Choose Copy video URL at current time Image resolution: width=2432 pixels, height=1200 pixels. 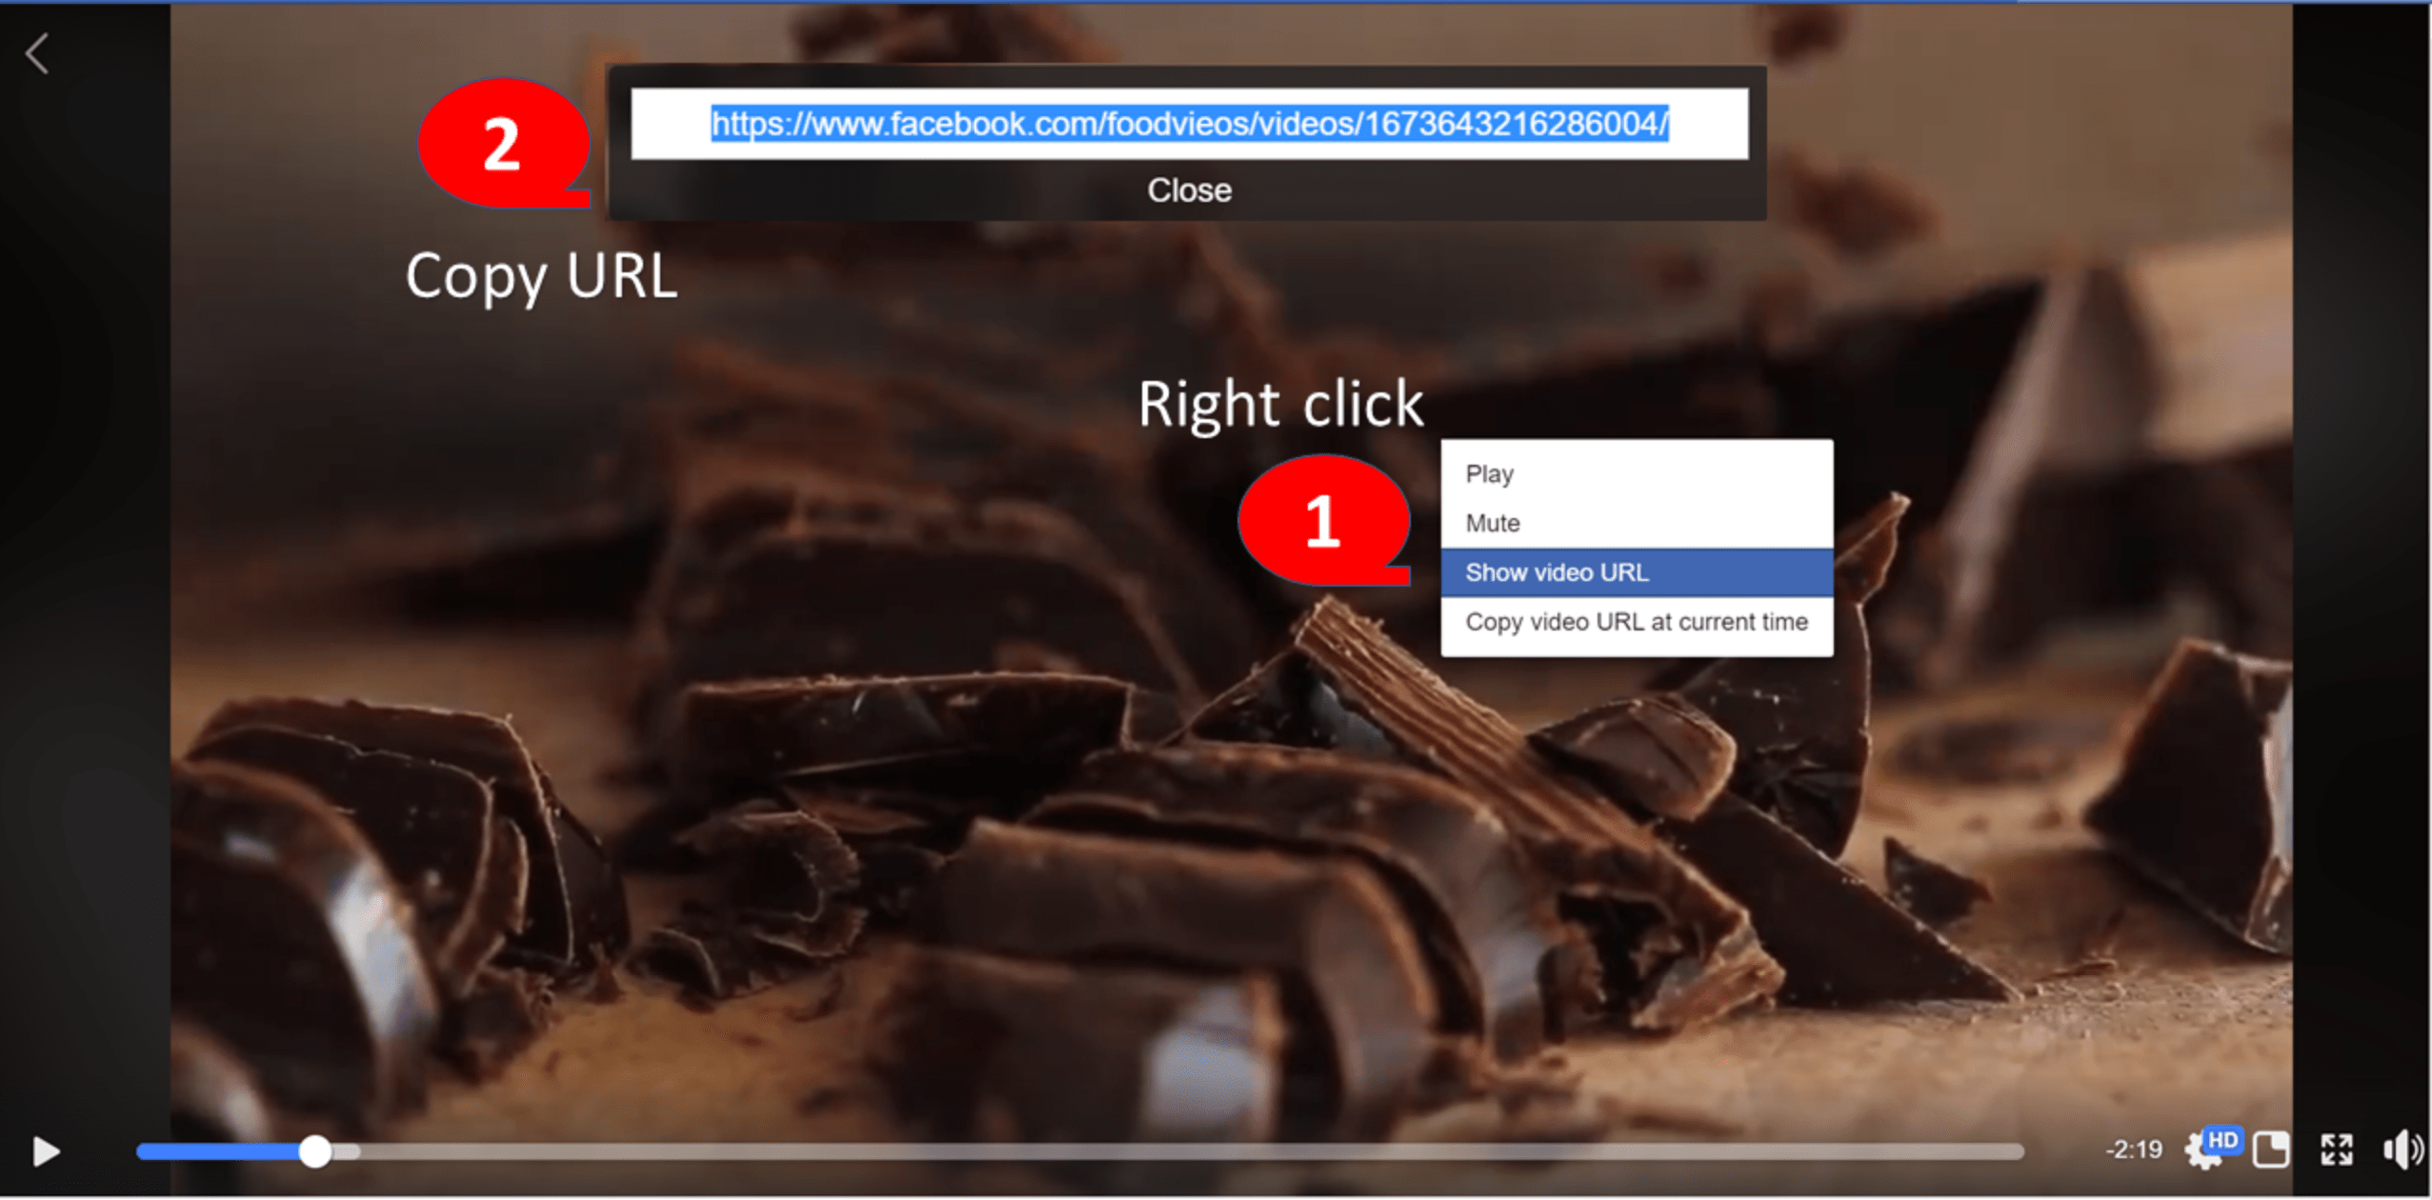[1636, 622]
